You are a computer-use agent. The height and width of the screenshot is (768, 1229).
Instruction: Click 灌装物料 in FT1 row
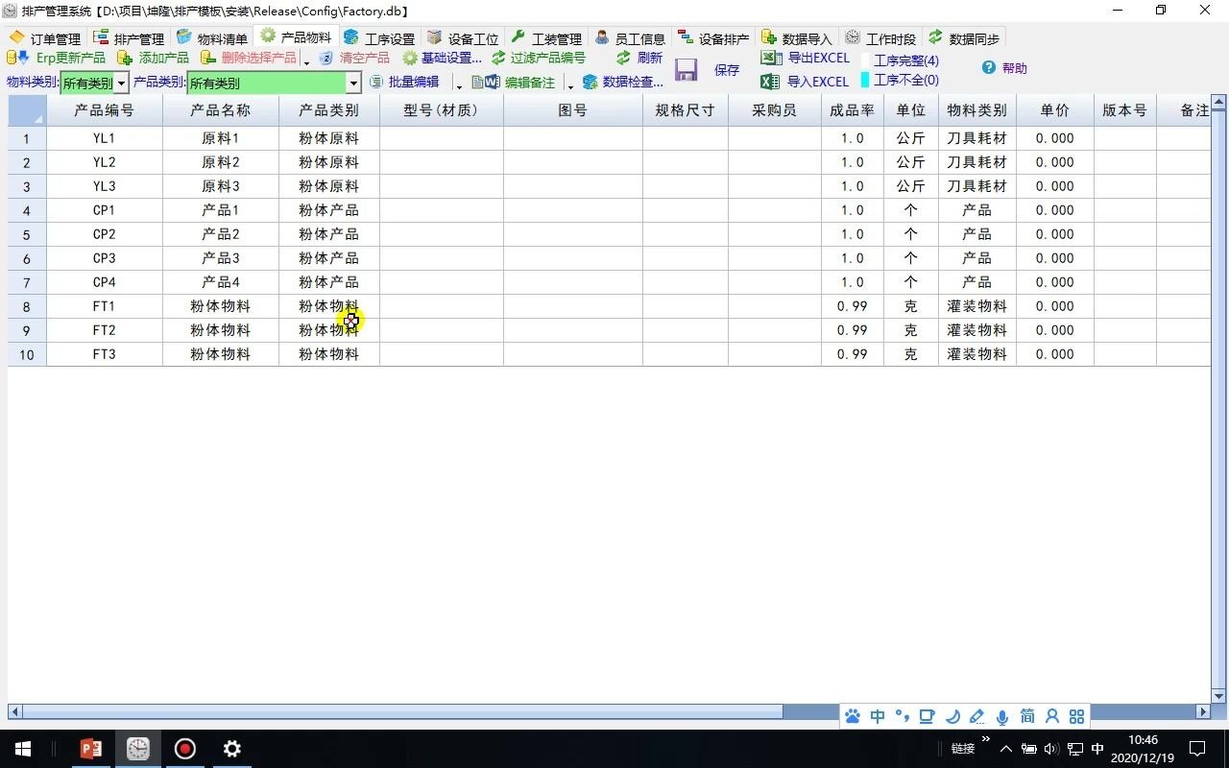point(977,306)
